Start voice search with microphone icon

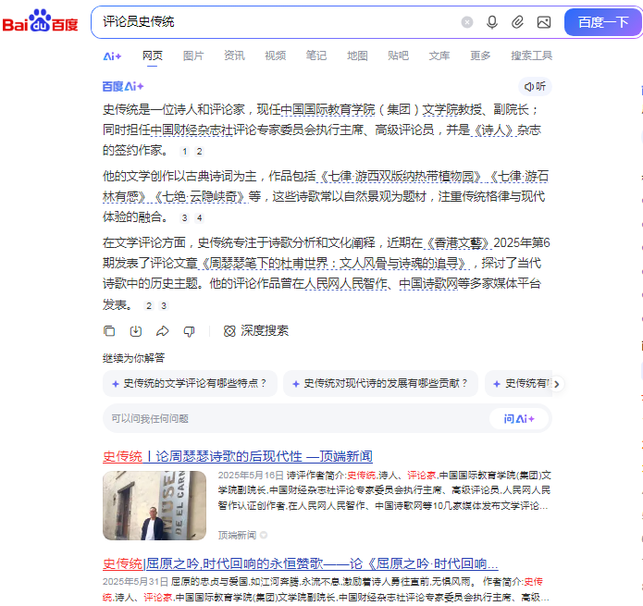point(492,22)
